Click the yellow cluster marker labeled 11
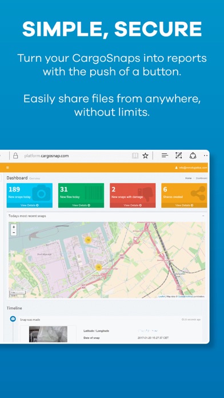This screenshot has width=224, height=398. (x=98, y=267)
